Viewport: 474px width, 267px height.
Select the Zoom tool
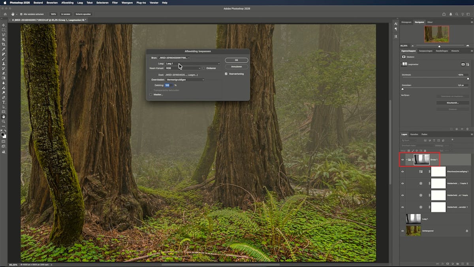[4, 121]
